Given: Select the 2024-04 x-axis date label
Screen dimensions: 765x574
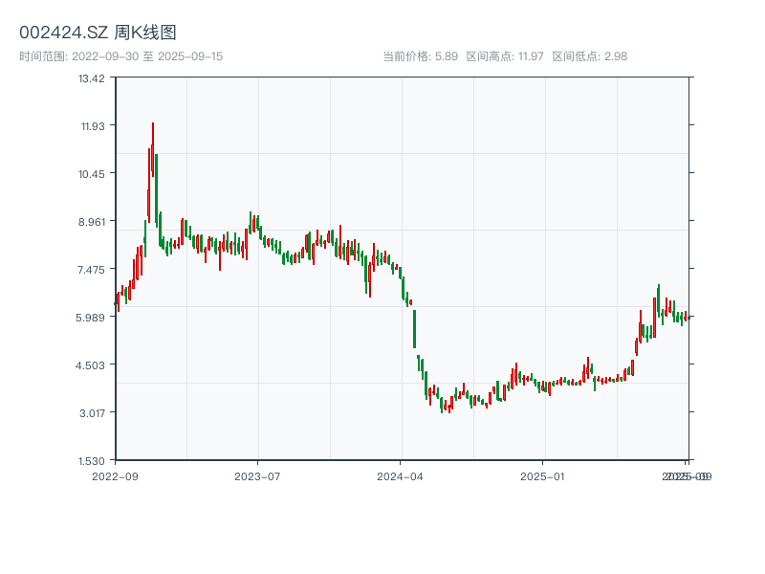Looking at the screenshot, I should (x=401, y=475).
